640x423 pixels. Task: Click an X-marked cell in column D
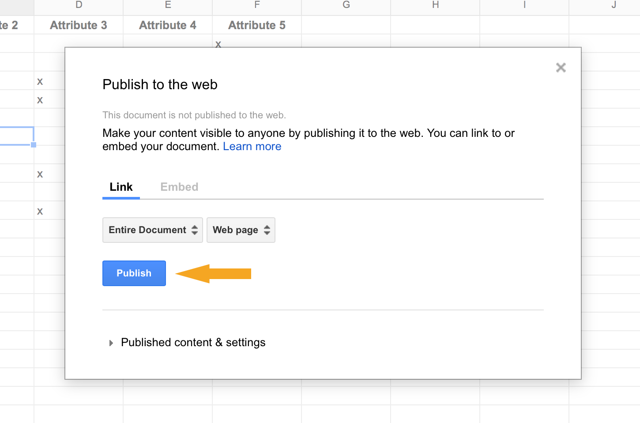[40, 81]
